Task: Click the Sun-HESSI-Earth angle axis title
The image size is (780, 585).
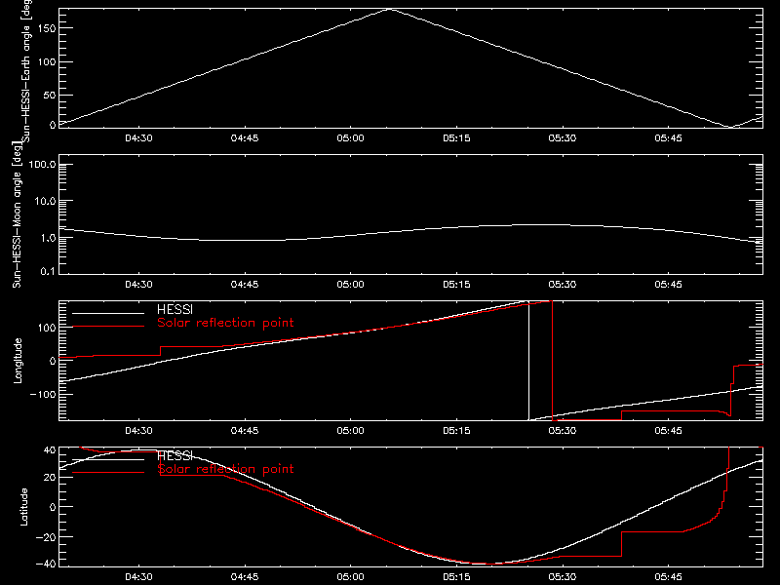Action: point(26,70)
